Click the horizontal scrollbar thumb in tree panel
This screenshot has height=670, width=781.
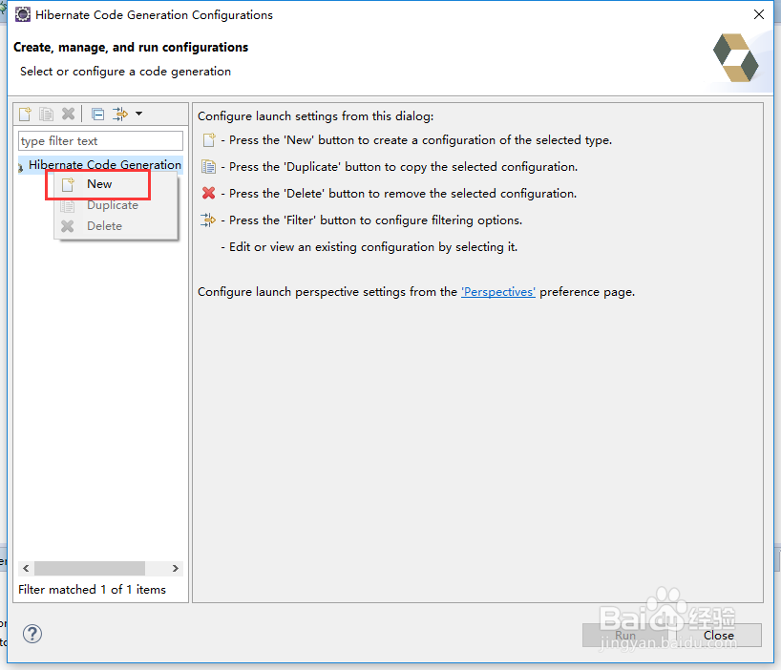click(x=90, y=569)
